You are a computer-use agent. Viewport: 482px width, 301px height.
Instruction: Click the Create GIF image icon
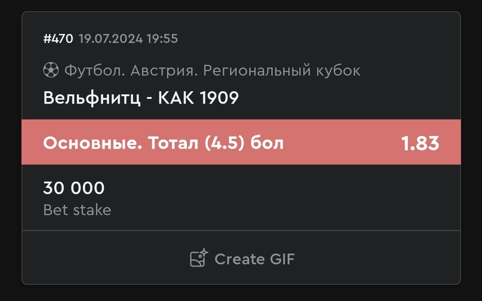(197, 260)
